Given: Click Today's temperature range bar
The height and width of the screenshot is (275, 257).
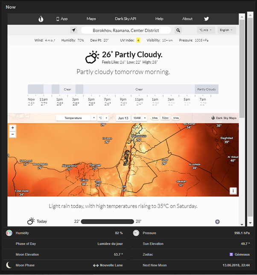Looking at the screenshot, I should pyautogui.click(x=108, y=222).
